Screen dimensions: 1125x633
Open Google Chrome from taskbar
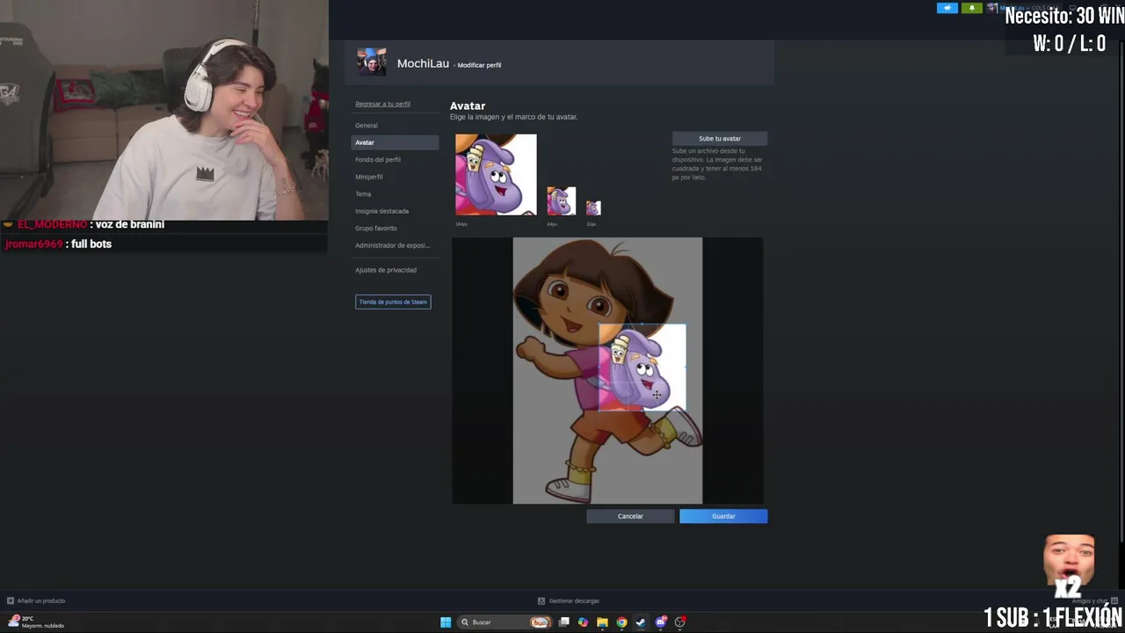click(x=621, y=622)
